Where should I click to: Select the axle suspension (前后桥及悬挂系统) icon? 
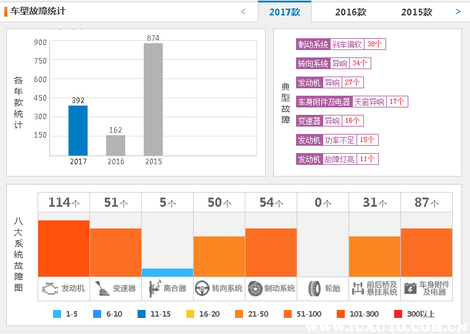(x=358, y=288)
